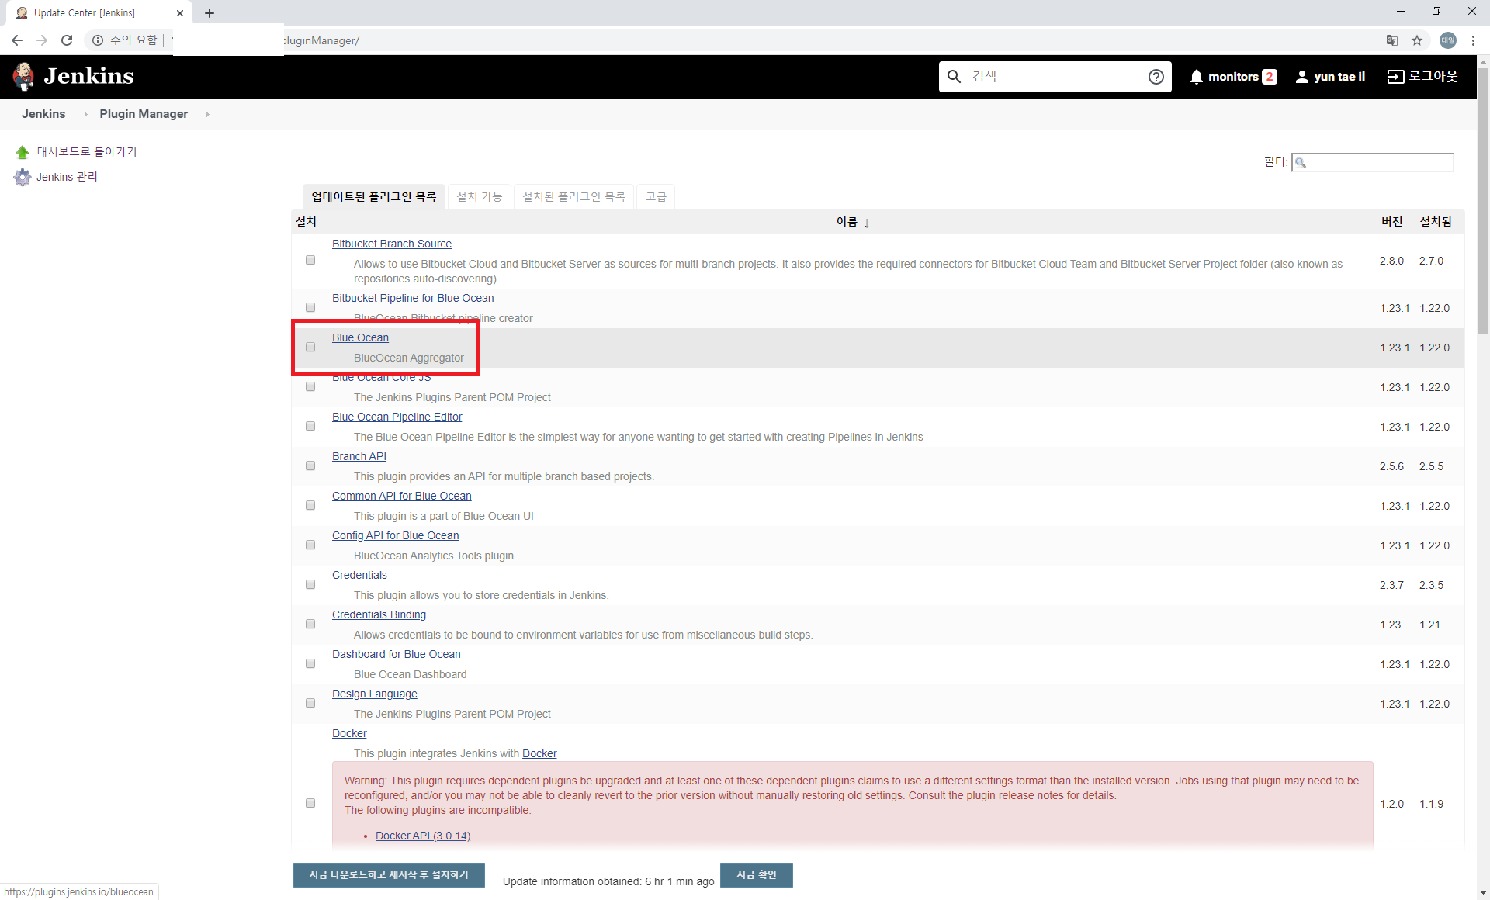Image resolution: width=1490 pixels, height=900 pixels.
Task: Expand breadcrumb arrow after Jenkins
Action: (85, 114)
